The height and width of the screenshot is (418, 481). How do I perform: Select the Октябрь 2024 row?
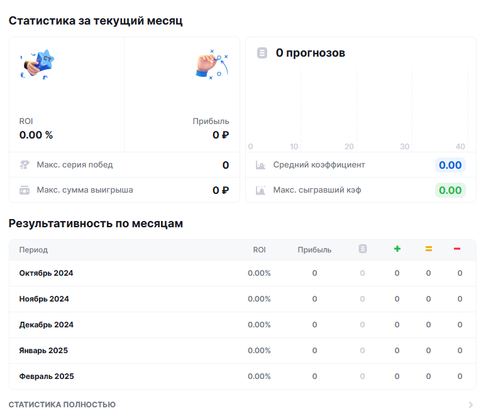coord(47,273)
